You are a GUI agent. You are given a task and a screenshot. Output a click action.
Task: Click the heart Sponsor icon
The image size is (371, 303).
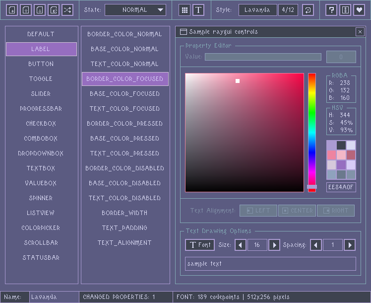tap(359, 10)
